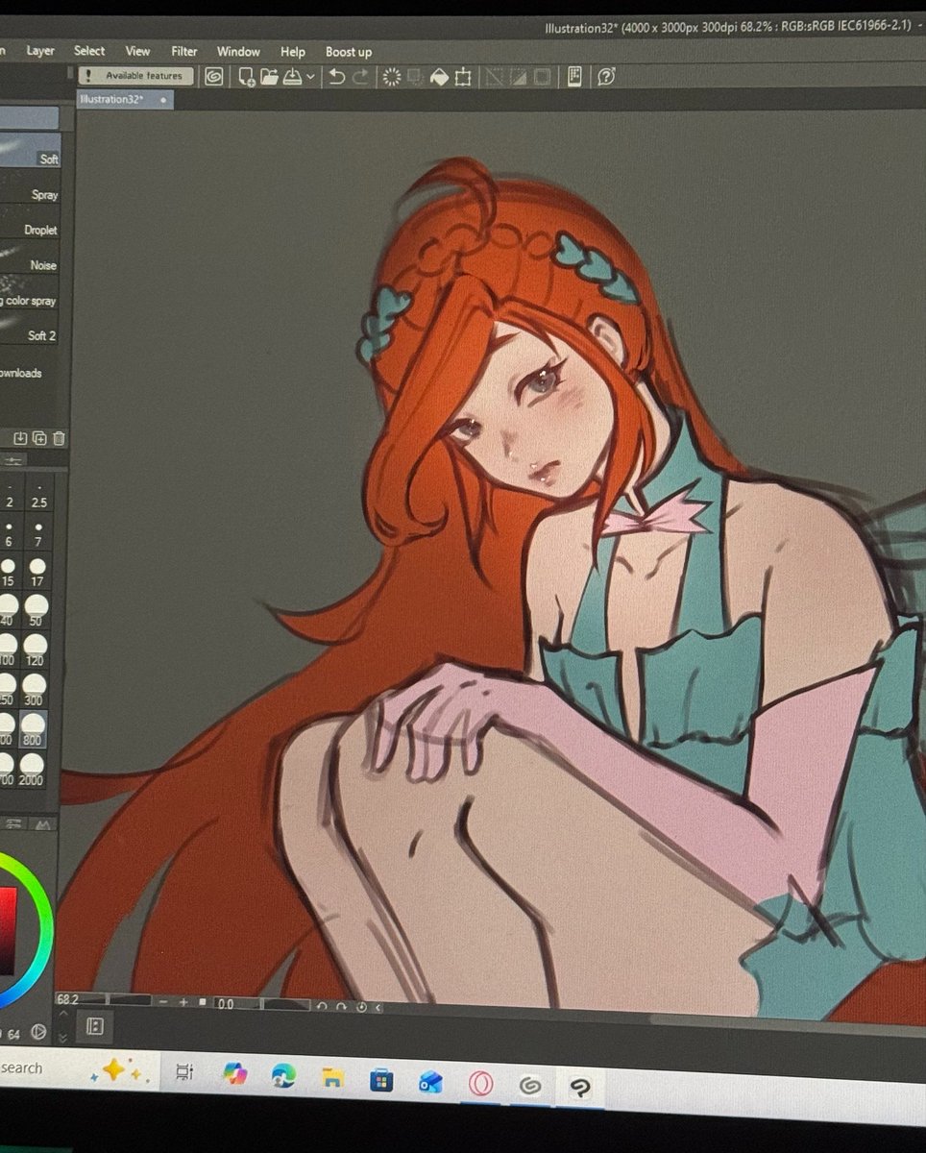Click the Snap to ruler icon
This screenshot has height=1153, width=926.
[x=493, y=77]
